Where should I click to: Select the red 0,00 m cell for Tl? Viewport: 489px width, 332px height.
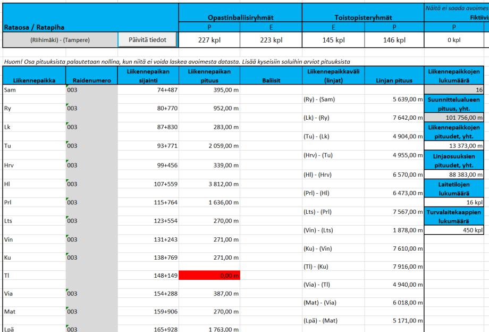pyautogui.click(x=209, y=275)
